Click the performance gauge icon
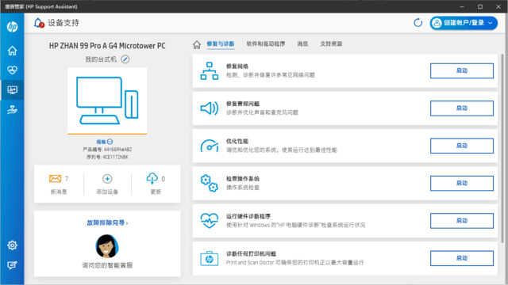The width and height of the screenshot is (508, 285). pos(210,146)
